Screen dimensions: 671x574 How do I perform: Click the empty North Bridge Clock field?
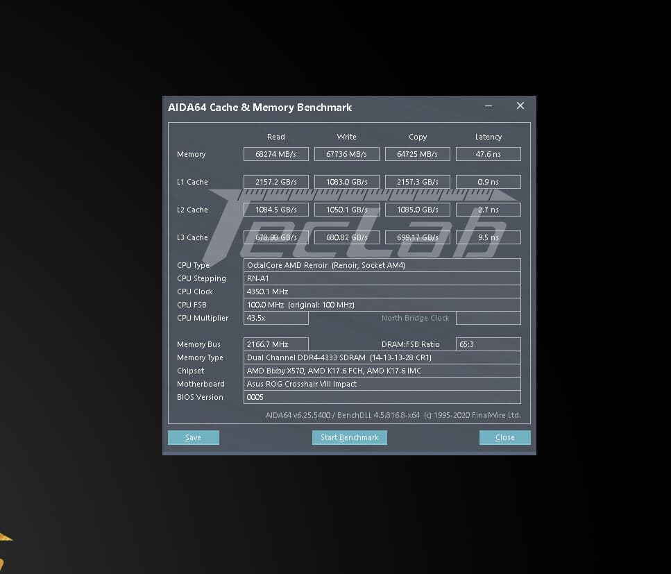tap(489, 318)
